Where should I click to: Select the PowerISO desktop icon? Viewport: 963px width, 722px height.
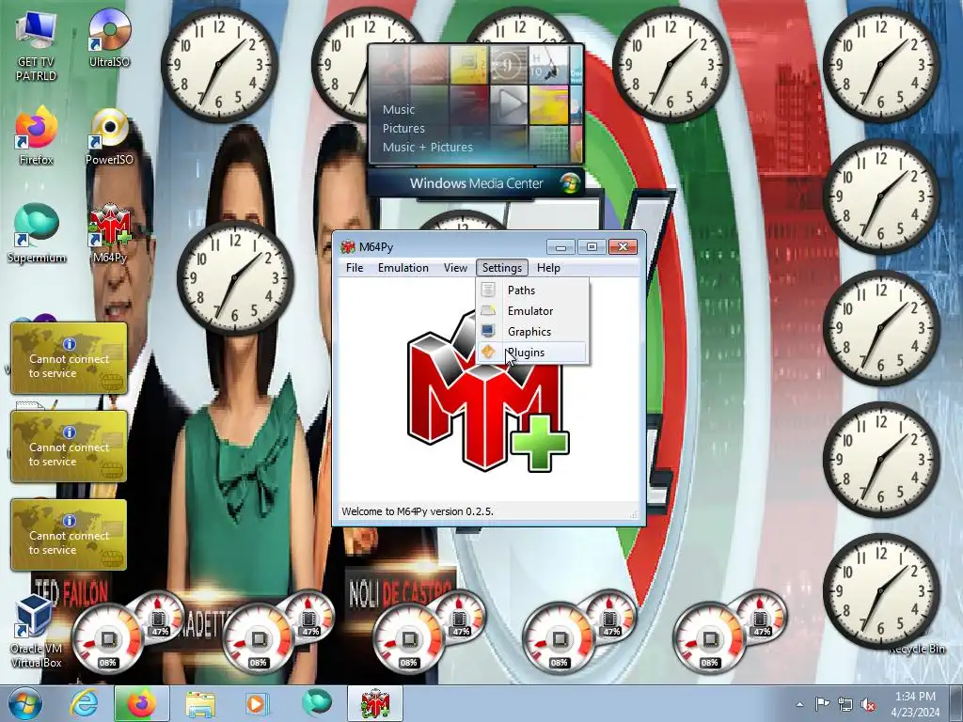109,136
